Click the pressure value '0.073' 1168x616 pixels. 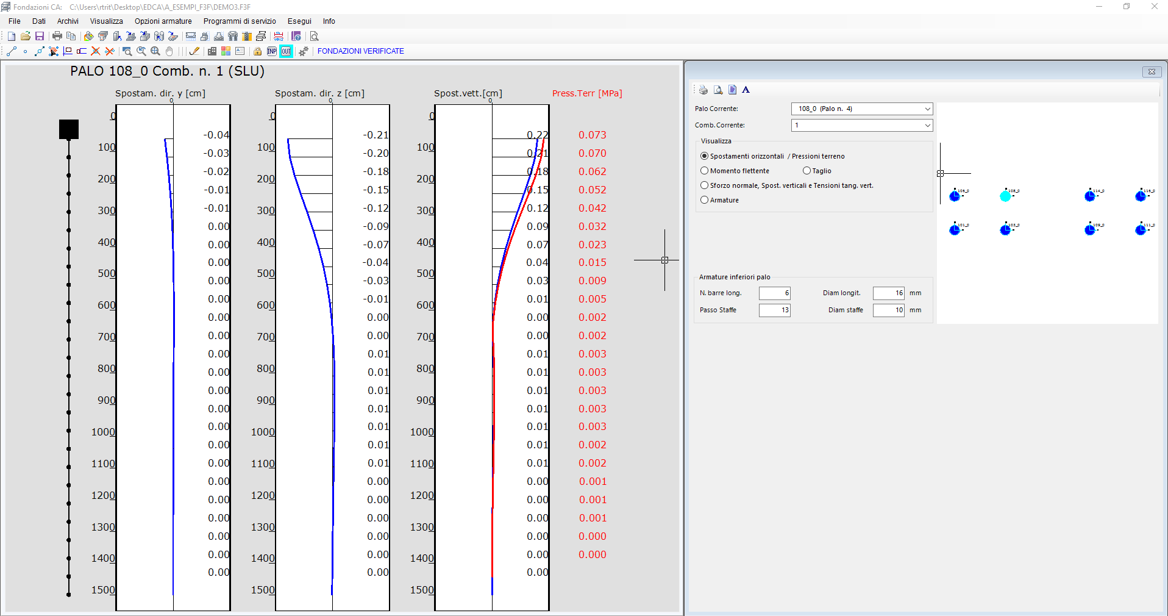[x=593, y=135]
